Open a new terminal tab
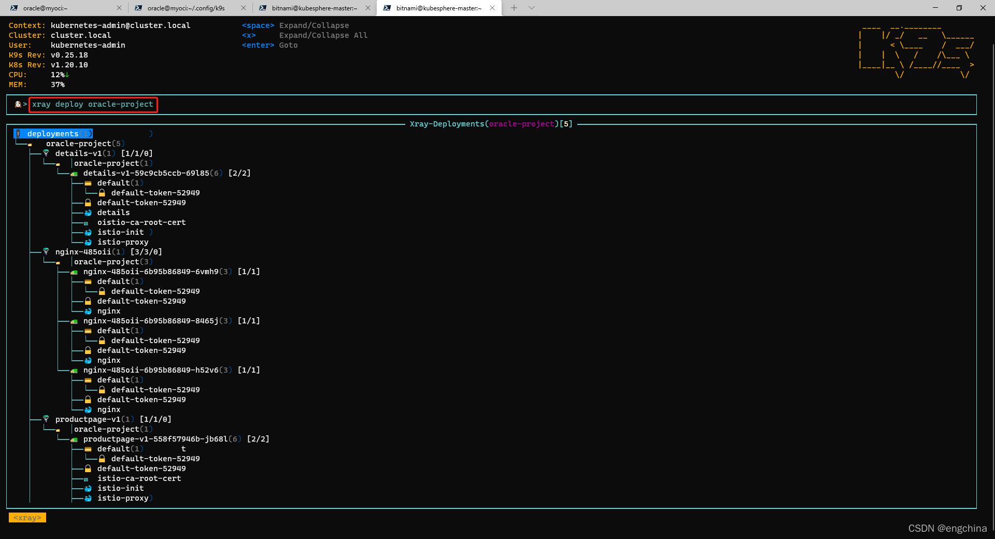This screenshot has height=539, width=995. [514, 8]
